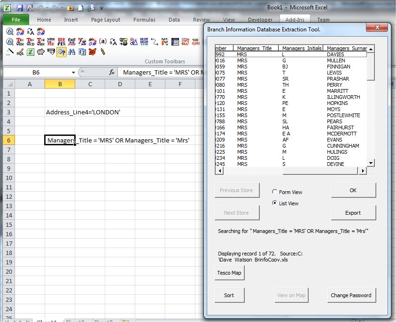Click the Export button

353,213
